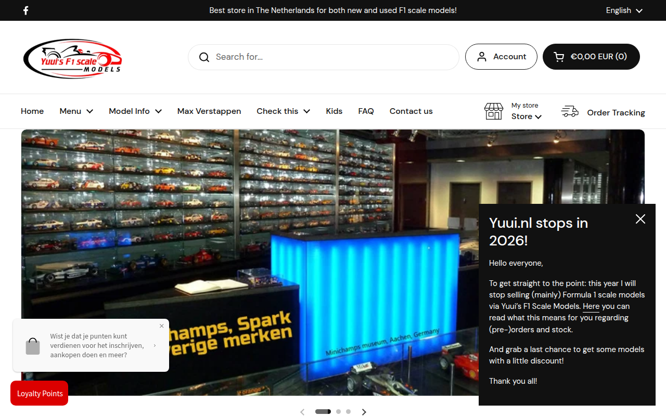Dismiss the loyalty points notification
Viewport: 666px width, 416px height.
pyautogui.click(x=162, y=326)
